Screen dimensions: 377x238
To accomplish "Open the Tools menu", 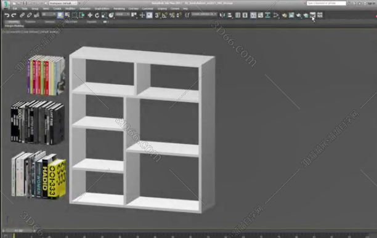I will click(x=25, y=9).
